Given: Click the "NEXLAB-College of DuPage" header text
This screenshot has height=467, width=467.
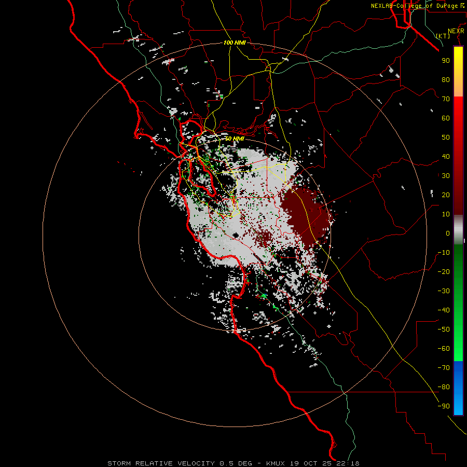Looking at the screenshot, I should [x=414, y=6].
